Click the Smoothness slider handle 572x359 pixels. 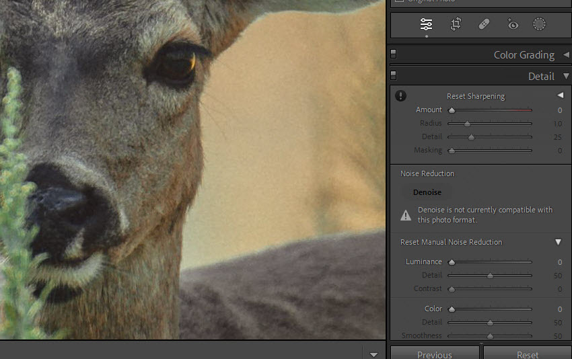(491, 336)
